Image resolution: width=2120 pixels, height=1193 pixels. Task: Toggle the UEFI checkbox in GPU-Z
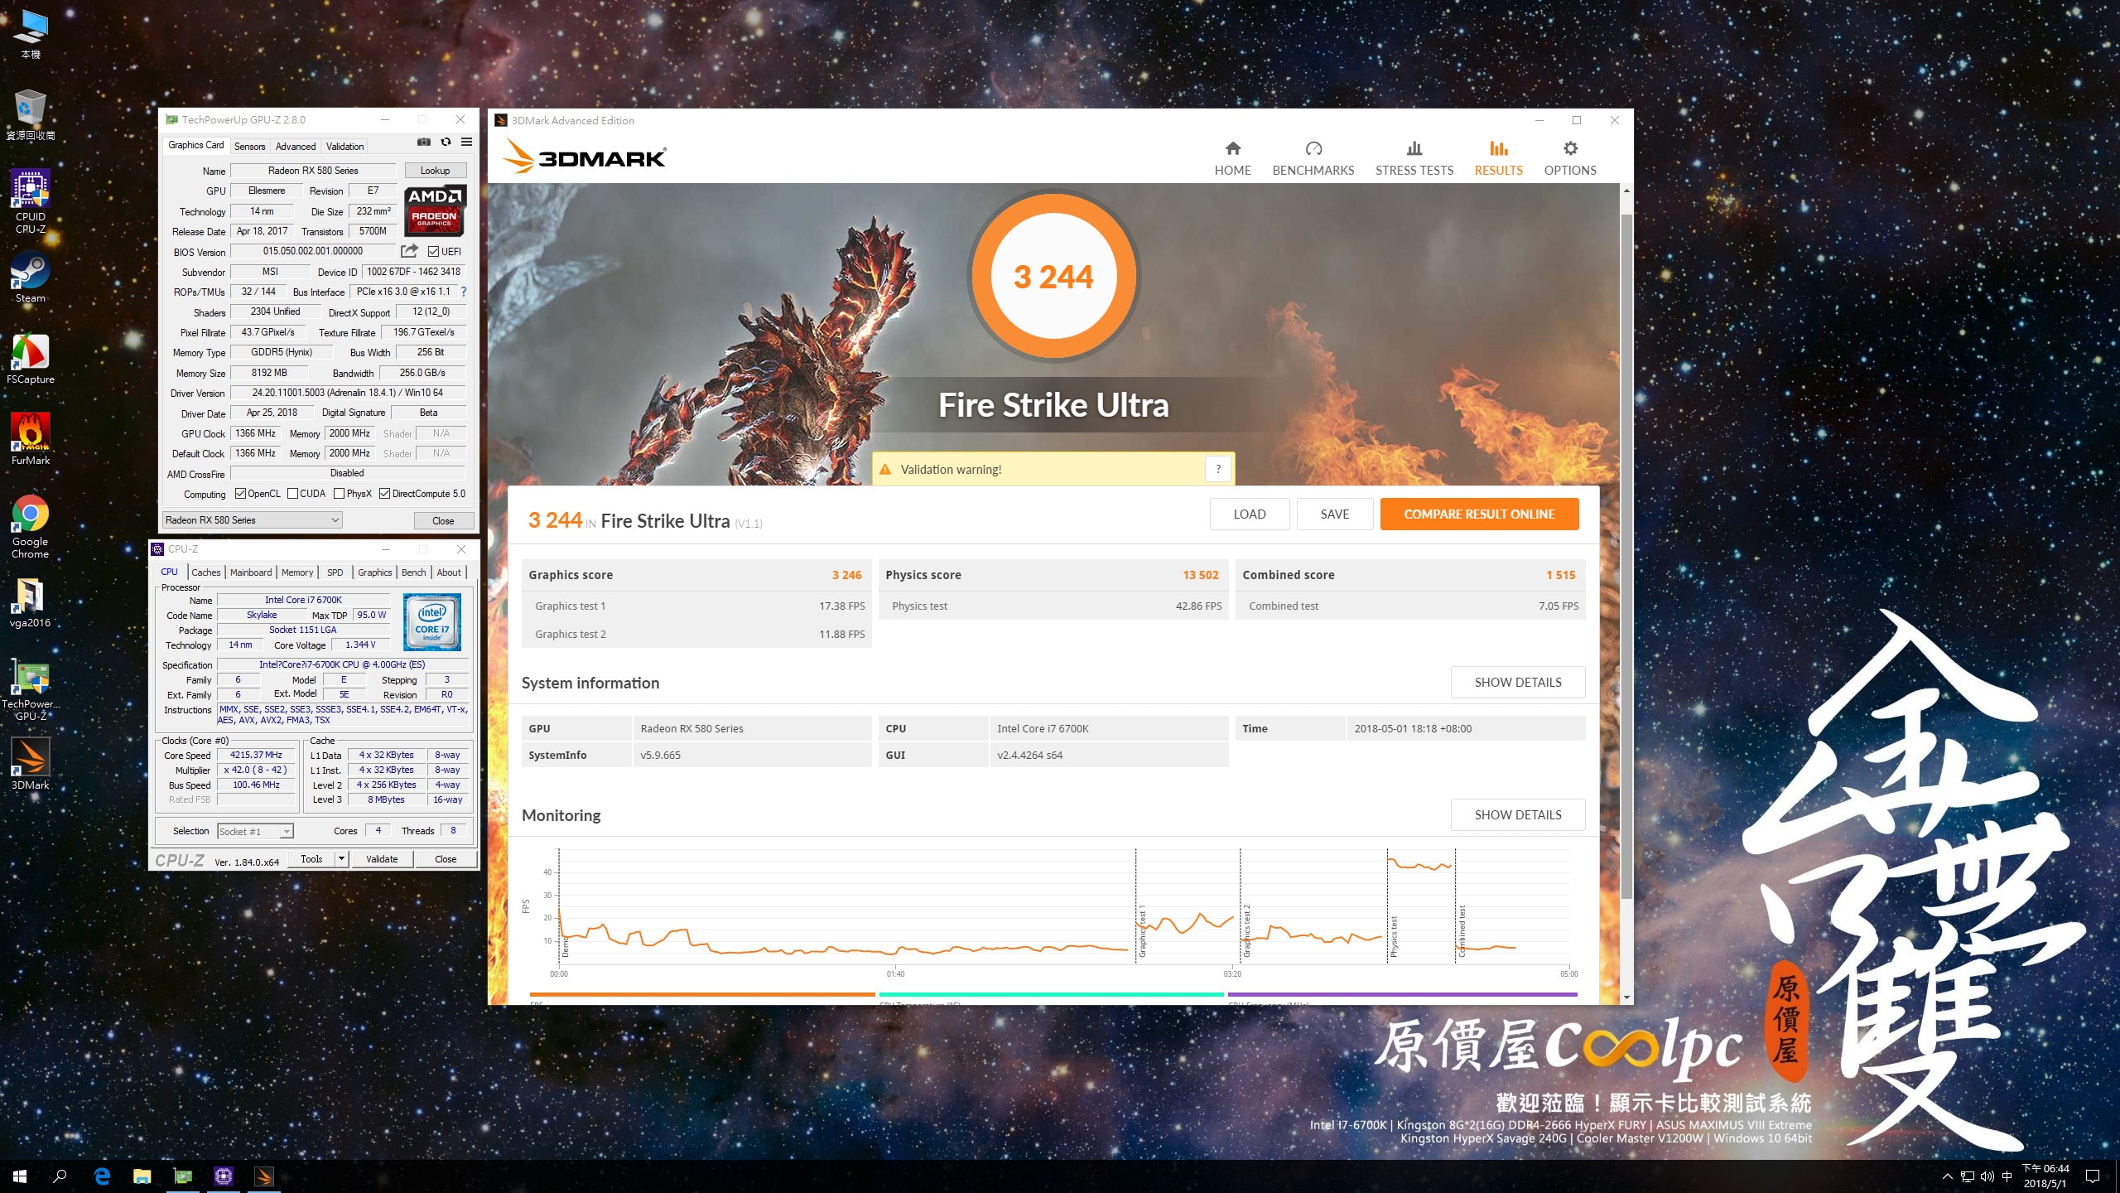pyautogui.click(x=433, y=251)
